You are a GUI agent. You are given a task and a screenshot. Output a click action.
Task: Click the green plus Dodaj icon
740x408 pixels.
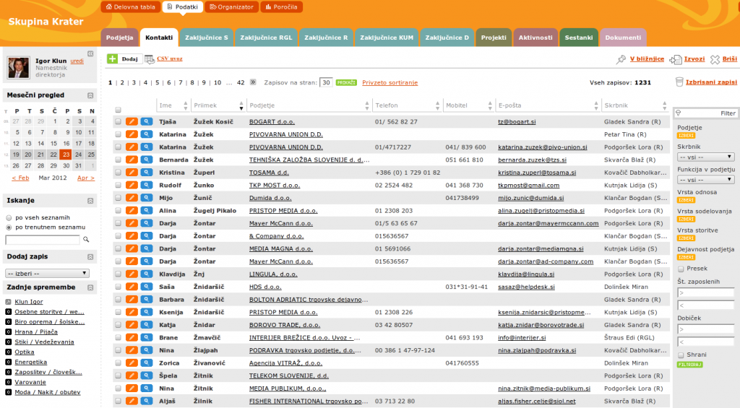coord(112,58)
